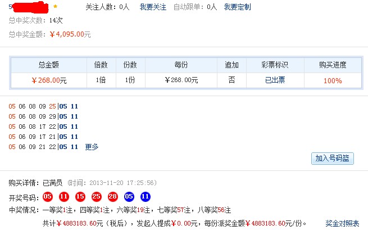Viewport: 368px width, 230px height.
Task: Click the blue ball numbered 05
Action: click(x=129, y=197)
